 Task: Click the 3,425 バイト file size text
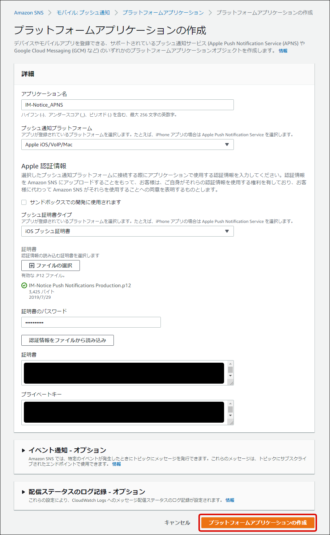click(42, 292)
